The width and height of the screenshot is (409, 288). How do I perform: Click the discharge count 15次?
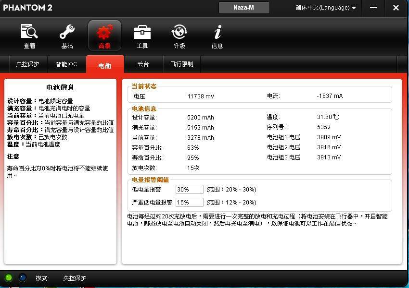pyautogui.click(x=193, y=168)
